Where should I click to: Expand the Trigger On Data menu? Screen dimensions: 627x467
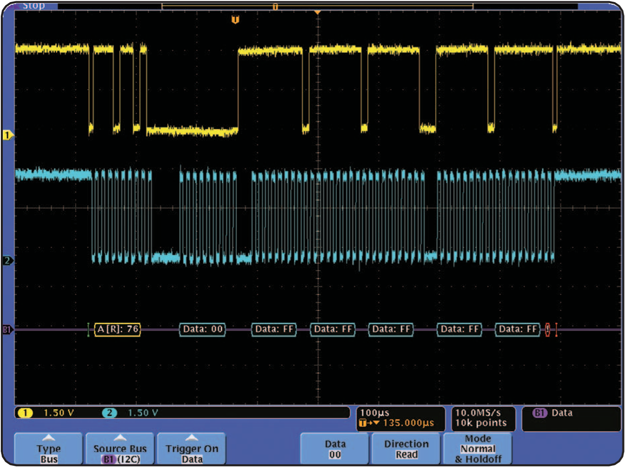coord(191,449)
